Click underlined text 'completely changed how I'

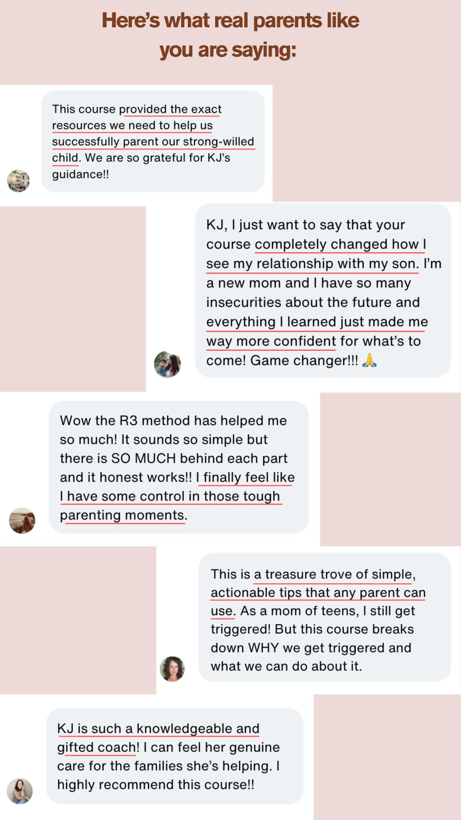[x=340, y=244]
